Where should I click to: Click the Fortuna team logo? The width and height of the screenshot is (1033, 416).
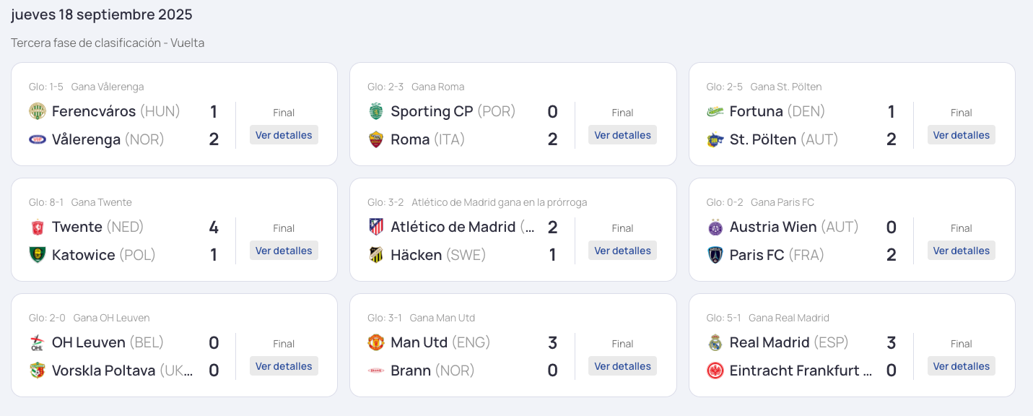[x=715, y=111]
